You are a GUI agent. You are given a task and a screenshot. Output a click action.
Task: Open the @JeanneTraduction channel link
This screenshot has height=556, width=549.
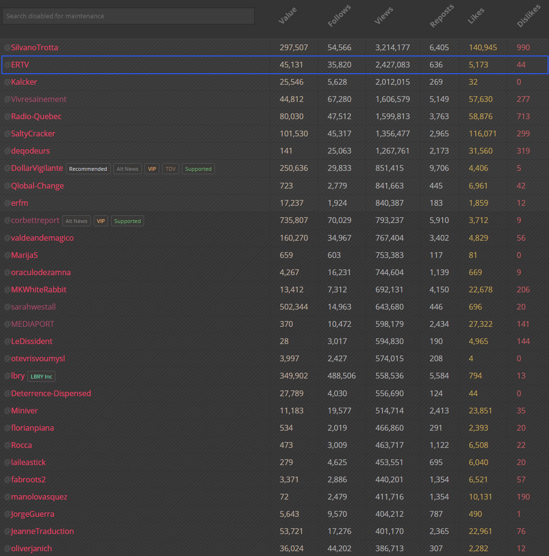[39, 531]
